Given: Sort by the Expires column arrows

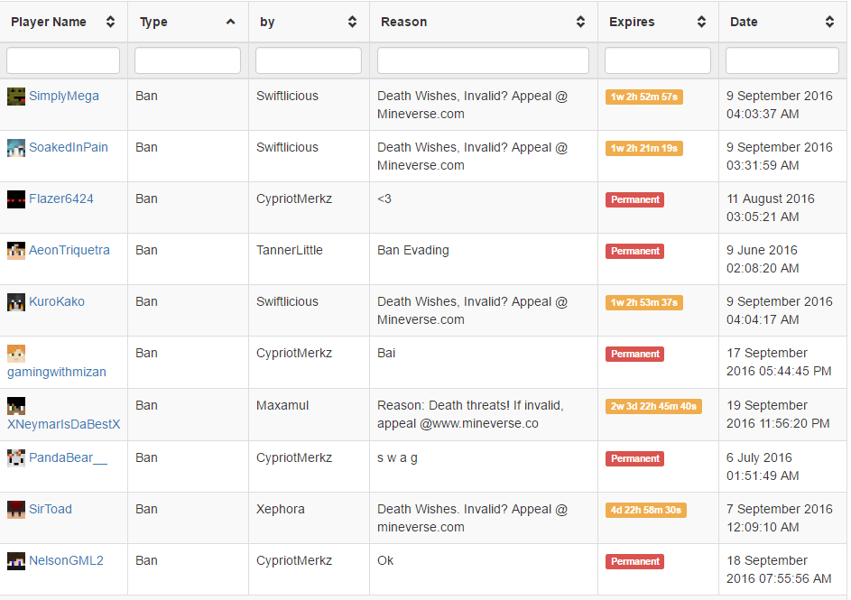Looking at the screenshot, I should pos(701,22).
